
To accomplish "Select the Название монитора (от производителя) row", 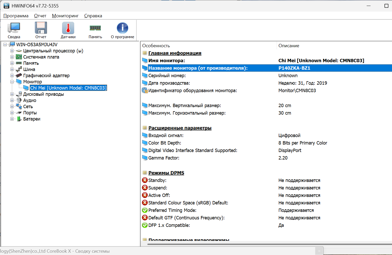I will point(266,68).
